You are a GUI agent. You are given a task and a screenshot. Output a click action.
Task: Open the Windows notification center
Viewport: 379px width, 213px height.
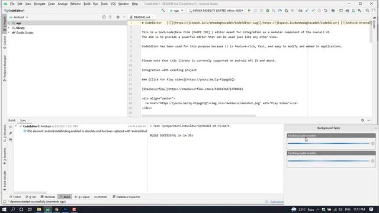(x=371, y=209)
